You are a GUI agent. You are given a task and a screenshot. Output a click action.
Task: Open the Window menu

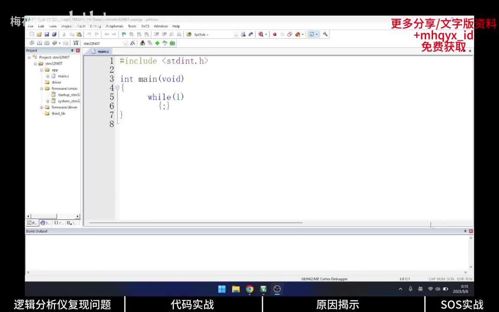(161, 26)
